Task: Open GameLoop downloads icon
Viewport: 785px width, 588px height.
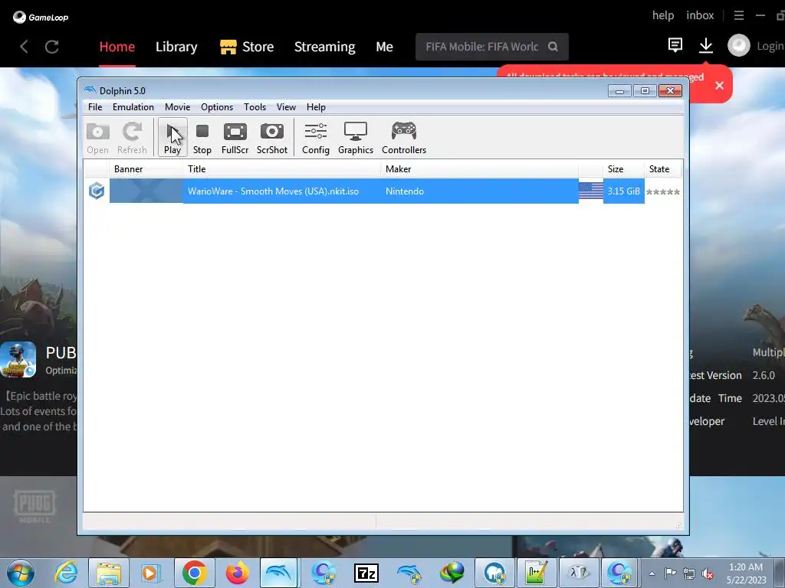Action: 706,45
